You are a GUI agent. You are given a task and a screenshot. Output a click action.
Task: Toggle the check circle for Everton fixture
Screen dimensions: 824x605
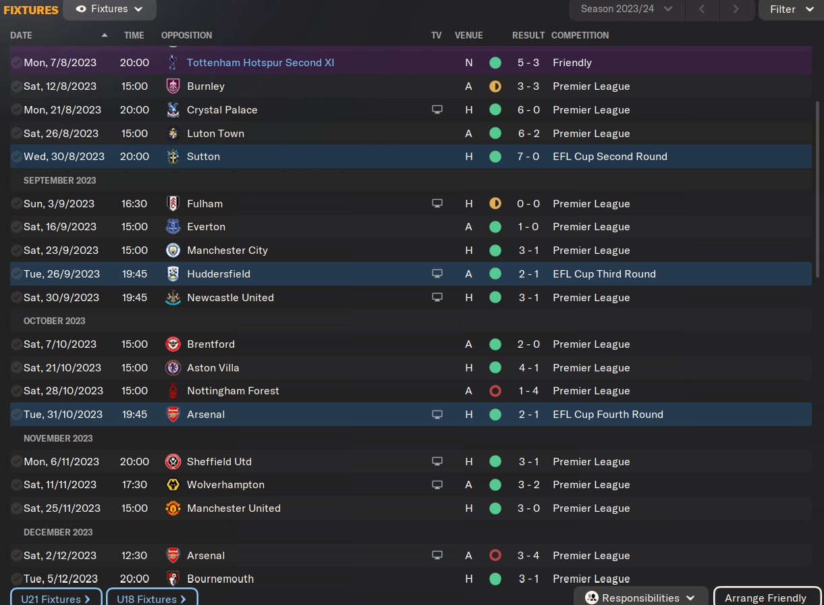(16, 227)
